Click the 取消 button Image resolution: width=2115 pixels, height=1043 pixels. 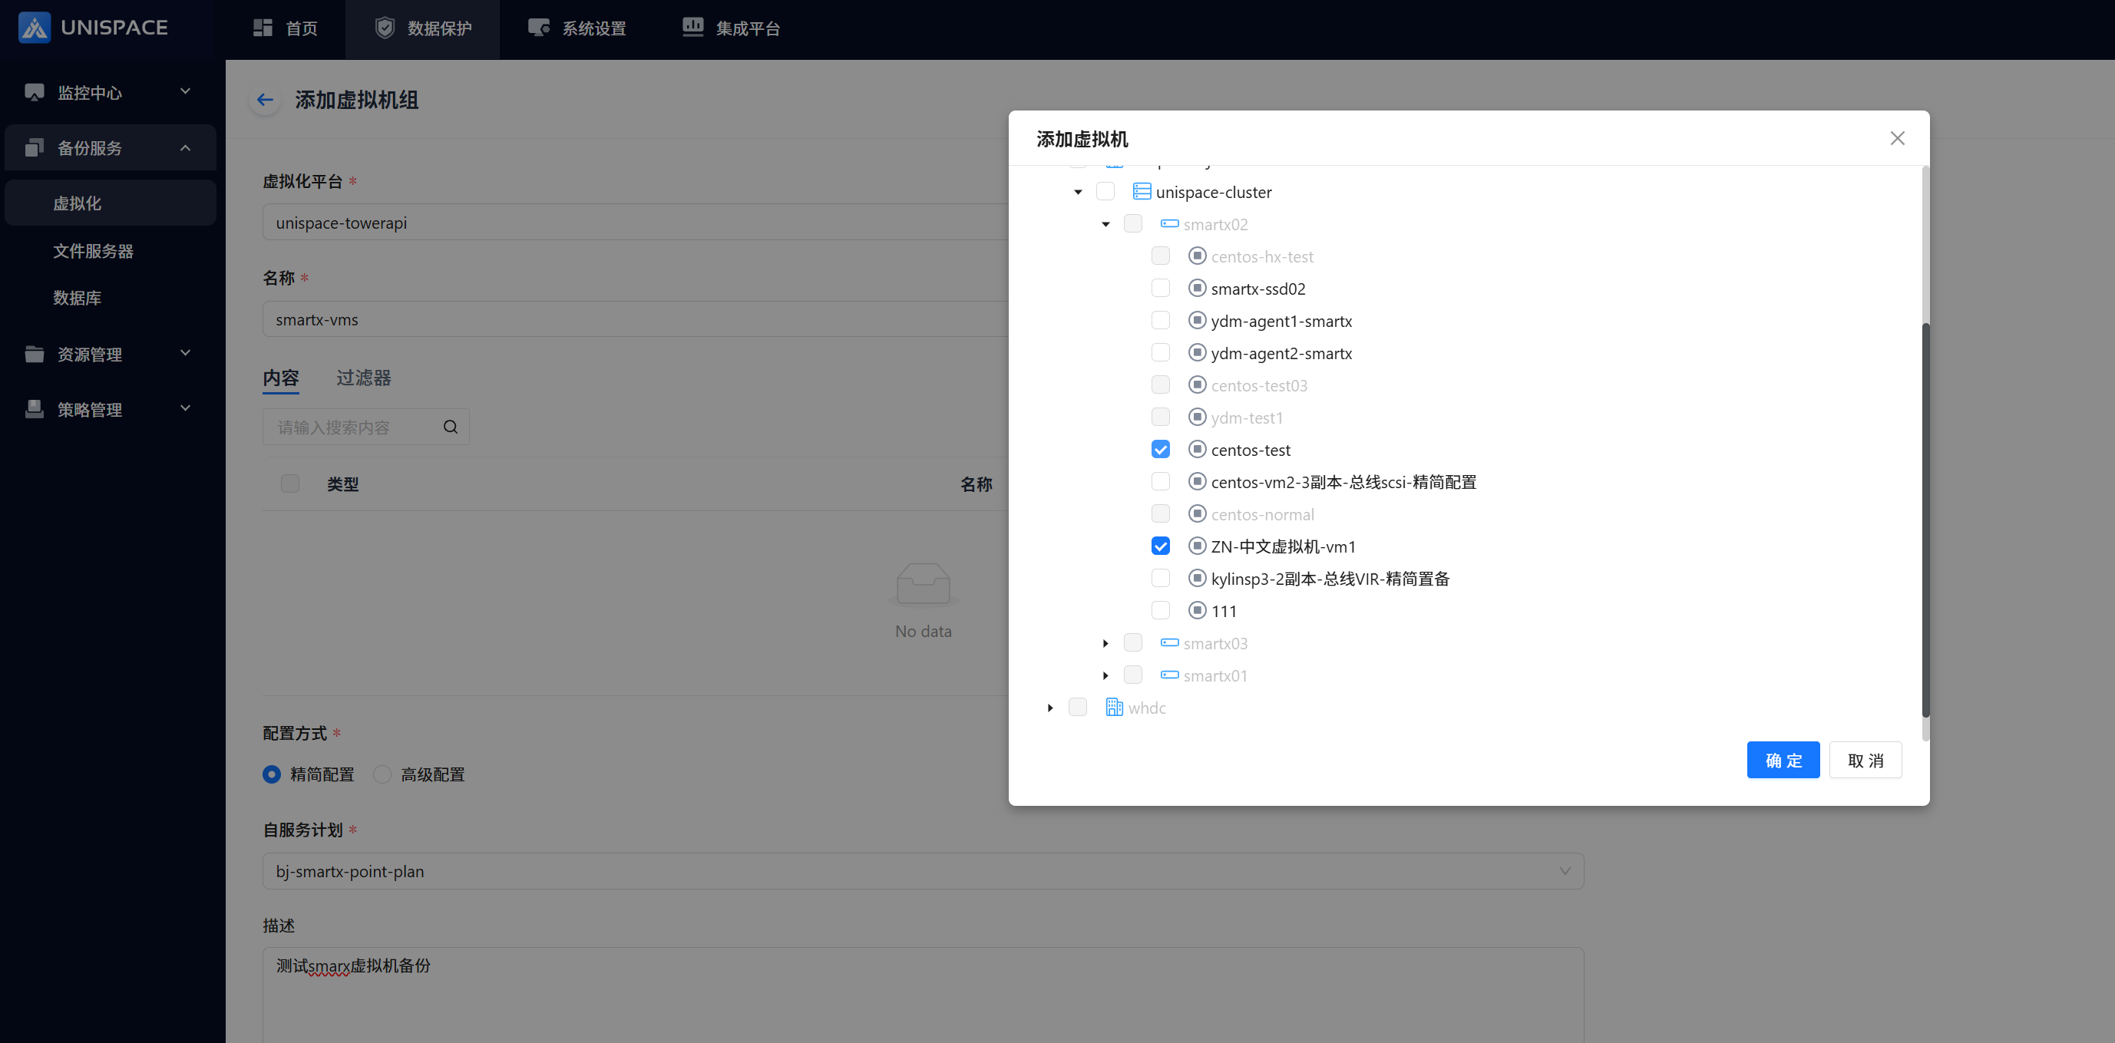click(x=1865, y=760)
